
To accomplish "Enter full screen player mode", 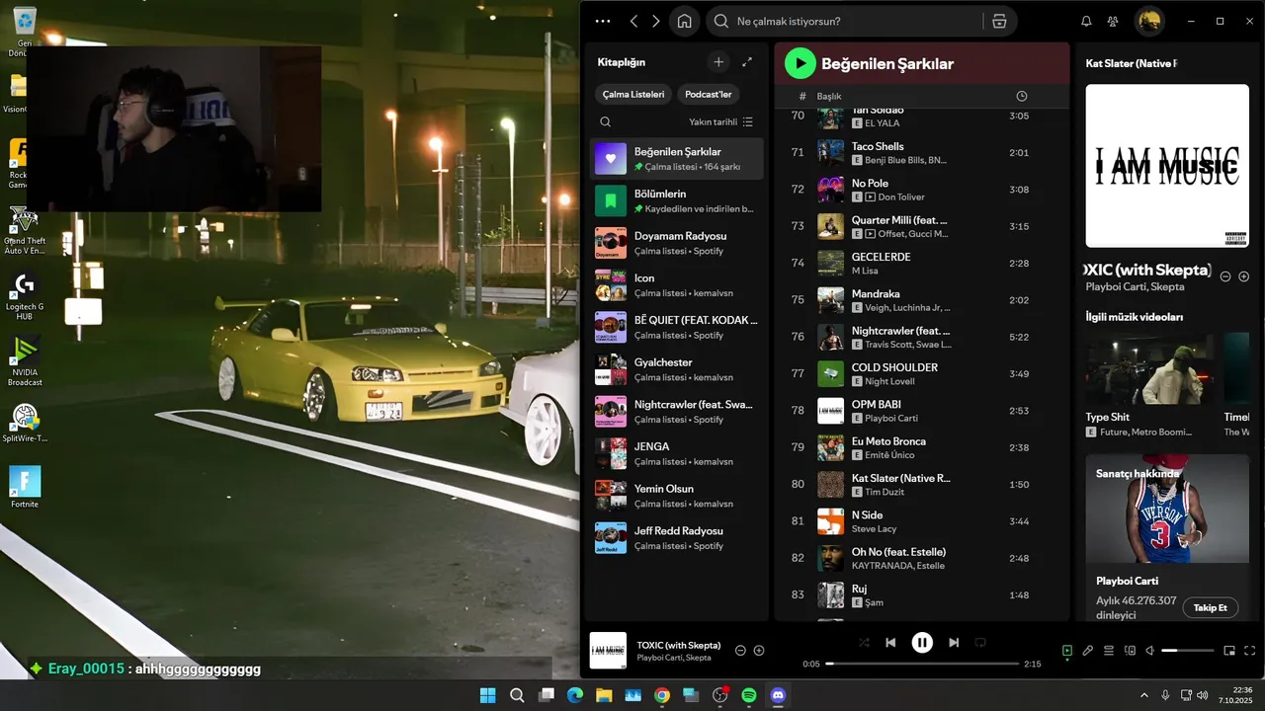I will click(1250, 651).
